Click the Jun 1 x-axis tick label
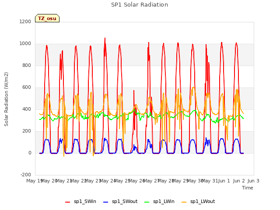 pyautogui.click(x=224, y=181)
